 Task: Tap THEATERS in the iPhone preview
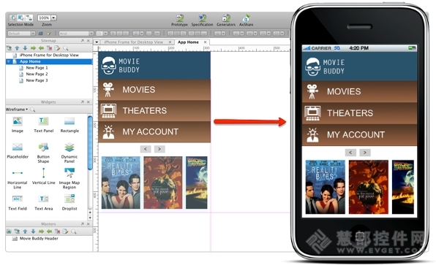[x=359, y=113]
